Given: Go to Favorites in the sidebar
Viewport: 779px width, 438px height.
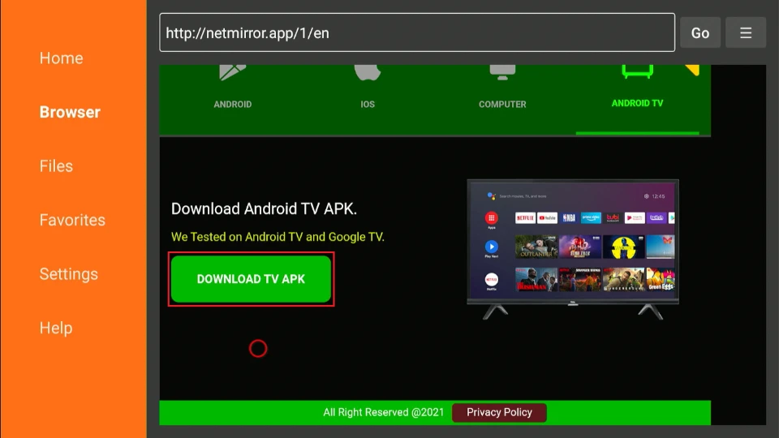Looking at the screenshot, I should coord(72,220).
